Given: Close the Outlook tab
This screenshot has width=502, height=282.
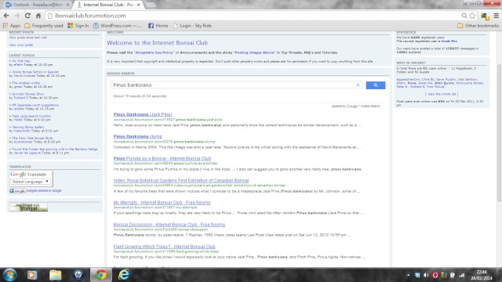Looking at the screenshot, I should 67,5.
